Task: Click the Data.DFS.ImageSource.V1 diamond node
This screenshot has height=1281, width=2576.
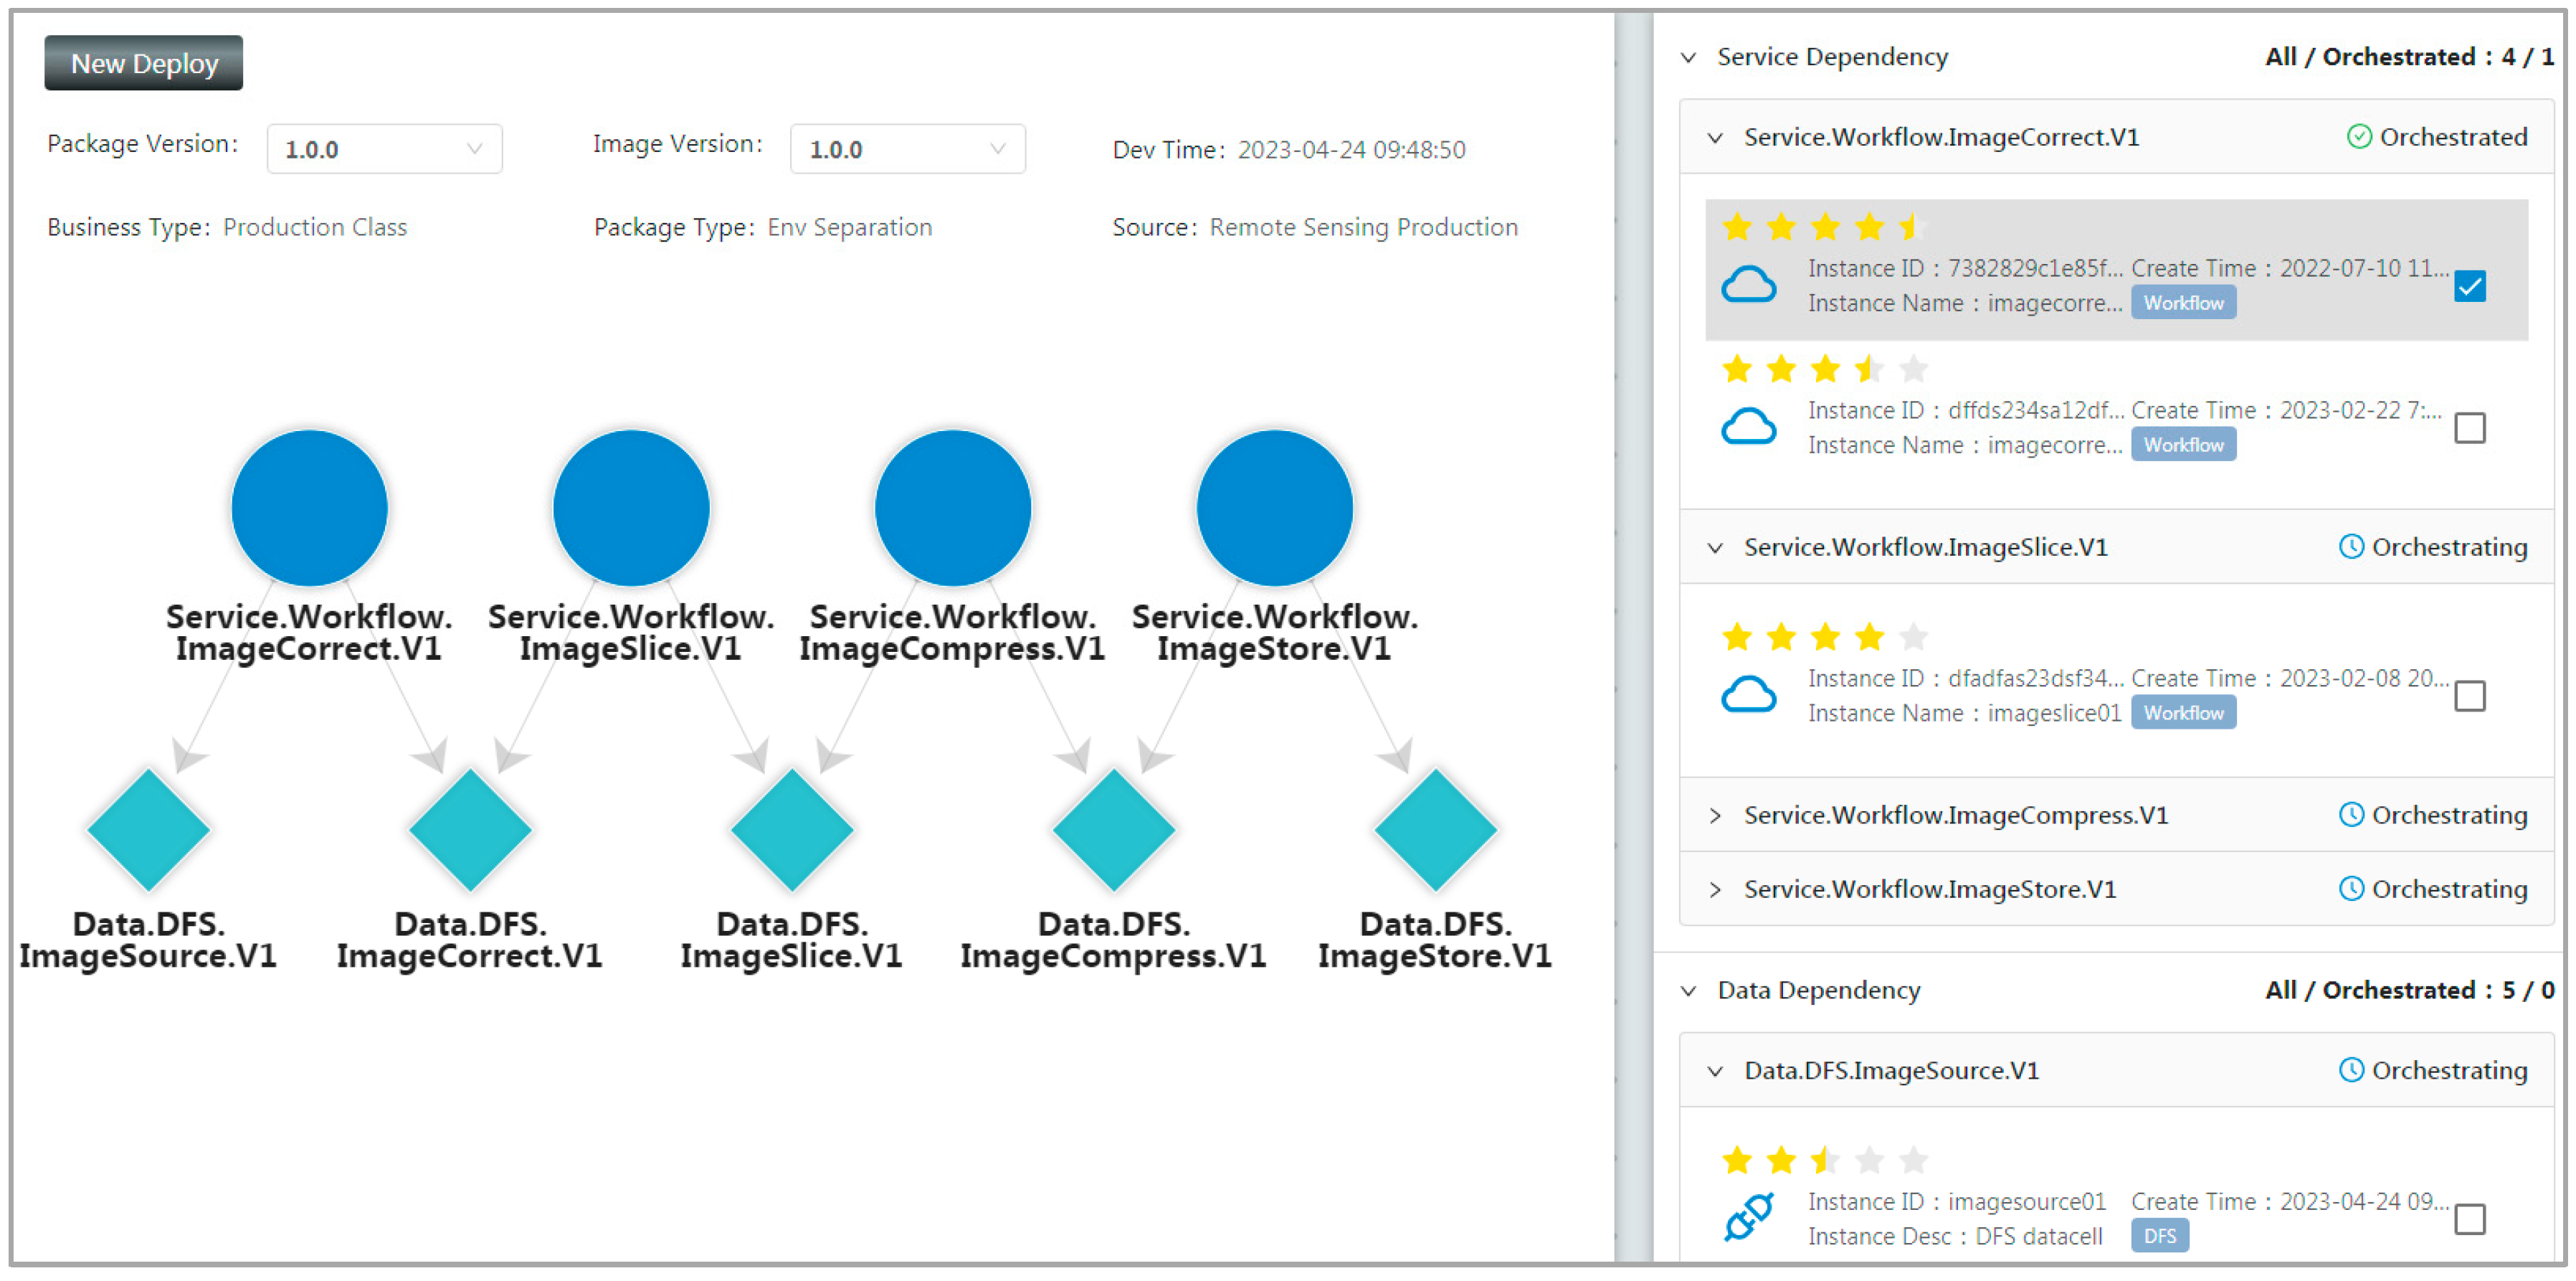Action: pyautogui.click(x=148, y=830)
